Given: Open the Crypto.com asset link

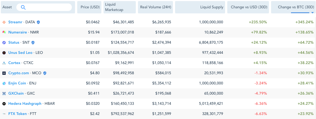Looking at the screenshot, I should pos(19,73).
